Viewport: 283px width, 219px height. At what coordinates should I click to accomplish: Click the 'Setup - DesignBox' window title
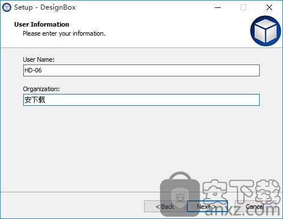[x=45, y=7]
